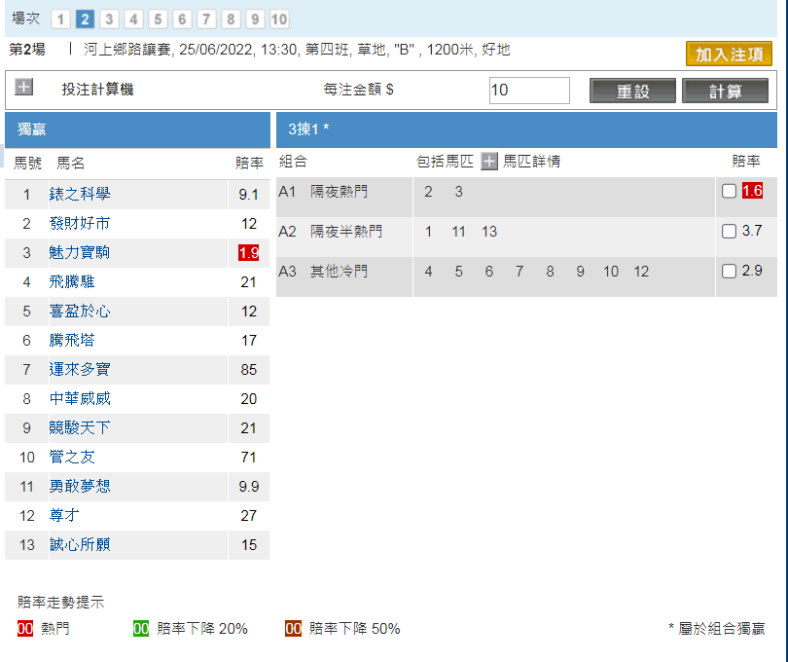Click the 加入注項 button
This screenshot has height=662, width=788.
[x=728, y=55]
